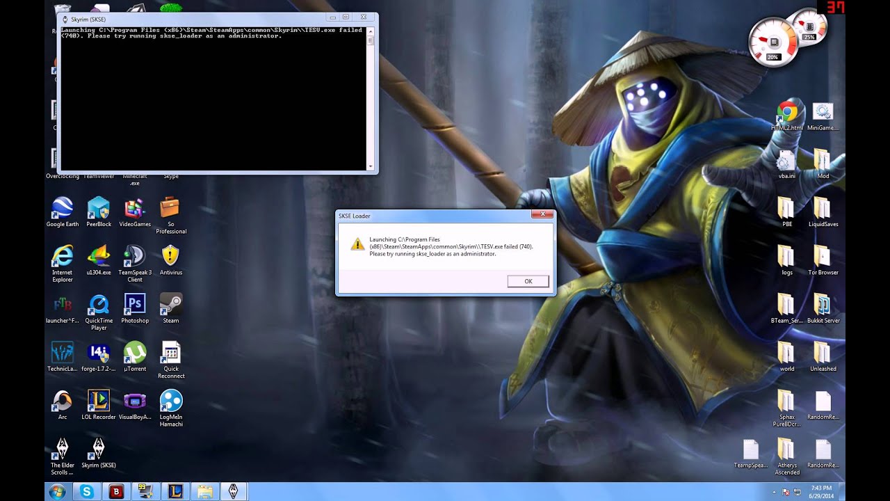Image resolution: width=890 pixels, height=501 pixels.
Task: Open Tor Browser folder
Action: (823, 260)
